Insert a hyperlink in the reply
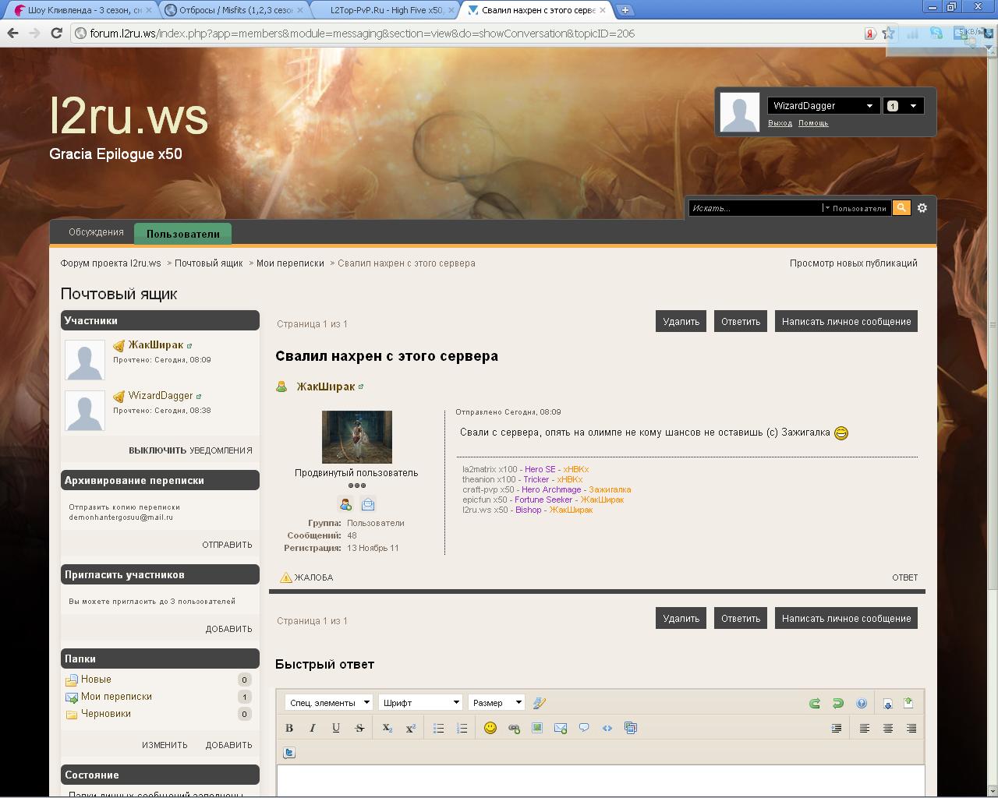 tap(514, 728)
